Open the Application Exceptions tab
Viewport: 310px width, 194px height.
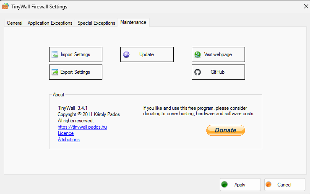(x=50, y=23)
